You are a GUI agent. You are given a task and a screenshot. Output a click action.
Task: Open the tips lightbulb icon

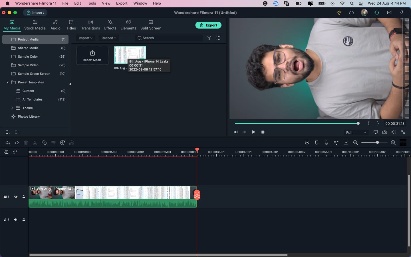click(x=339, y=13)
